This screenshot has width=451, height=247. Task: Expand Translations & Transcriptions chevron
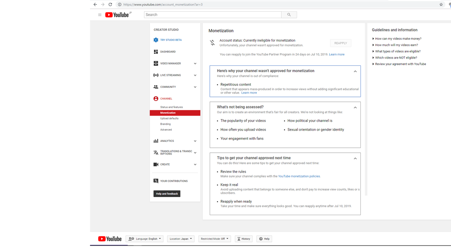coord(195,152)
